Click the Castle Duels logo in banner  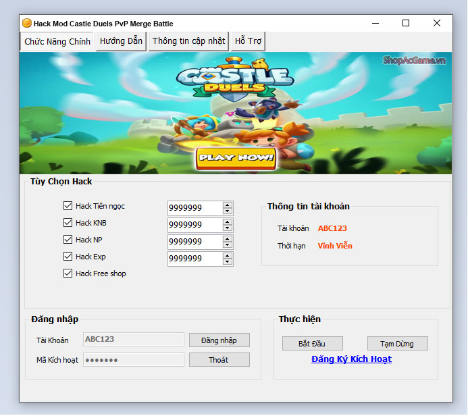[x=235, y=79]
